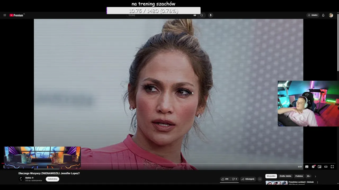Switch to miniplayer mode
Viewport: 339px width, 190px height.
pyautogui.click(x=319, y=167)
